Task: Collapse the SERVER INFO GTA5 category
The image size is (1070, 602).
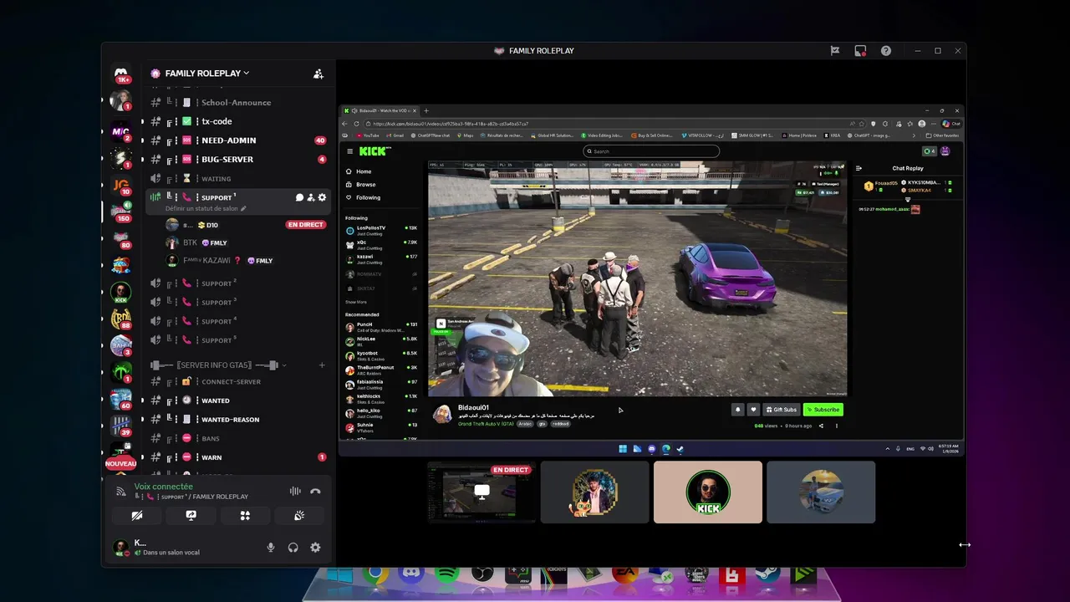Action: click(x=217, y=365)
